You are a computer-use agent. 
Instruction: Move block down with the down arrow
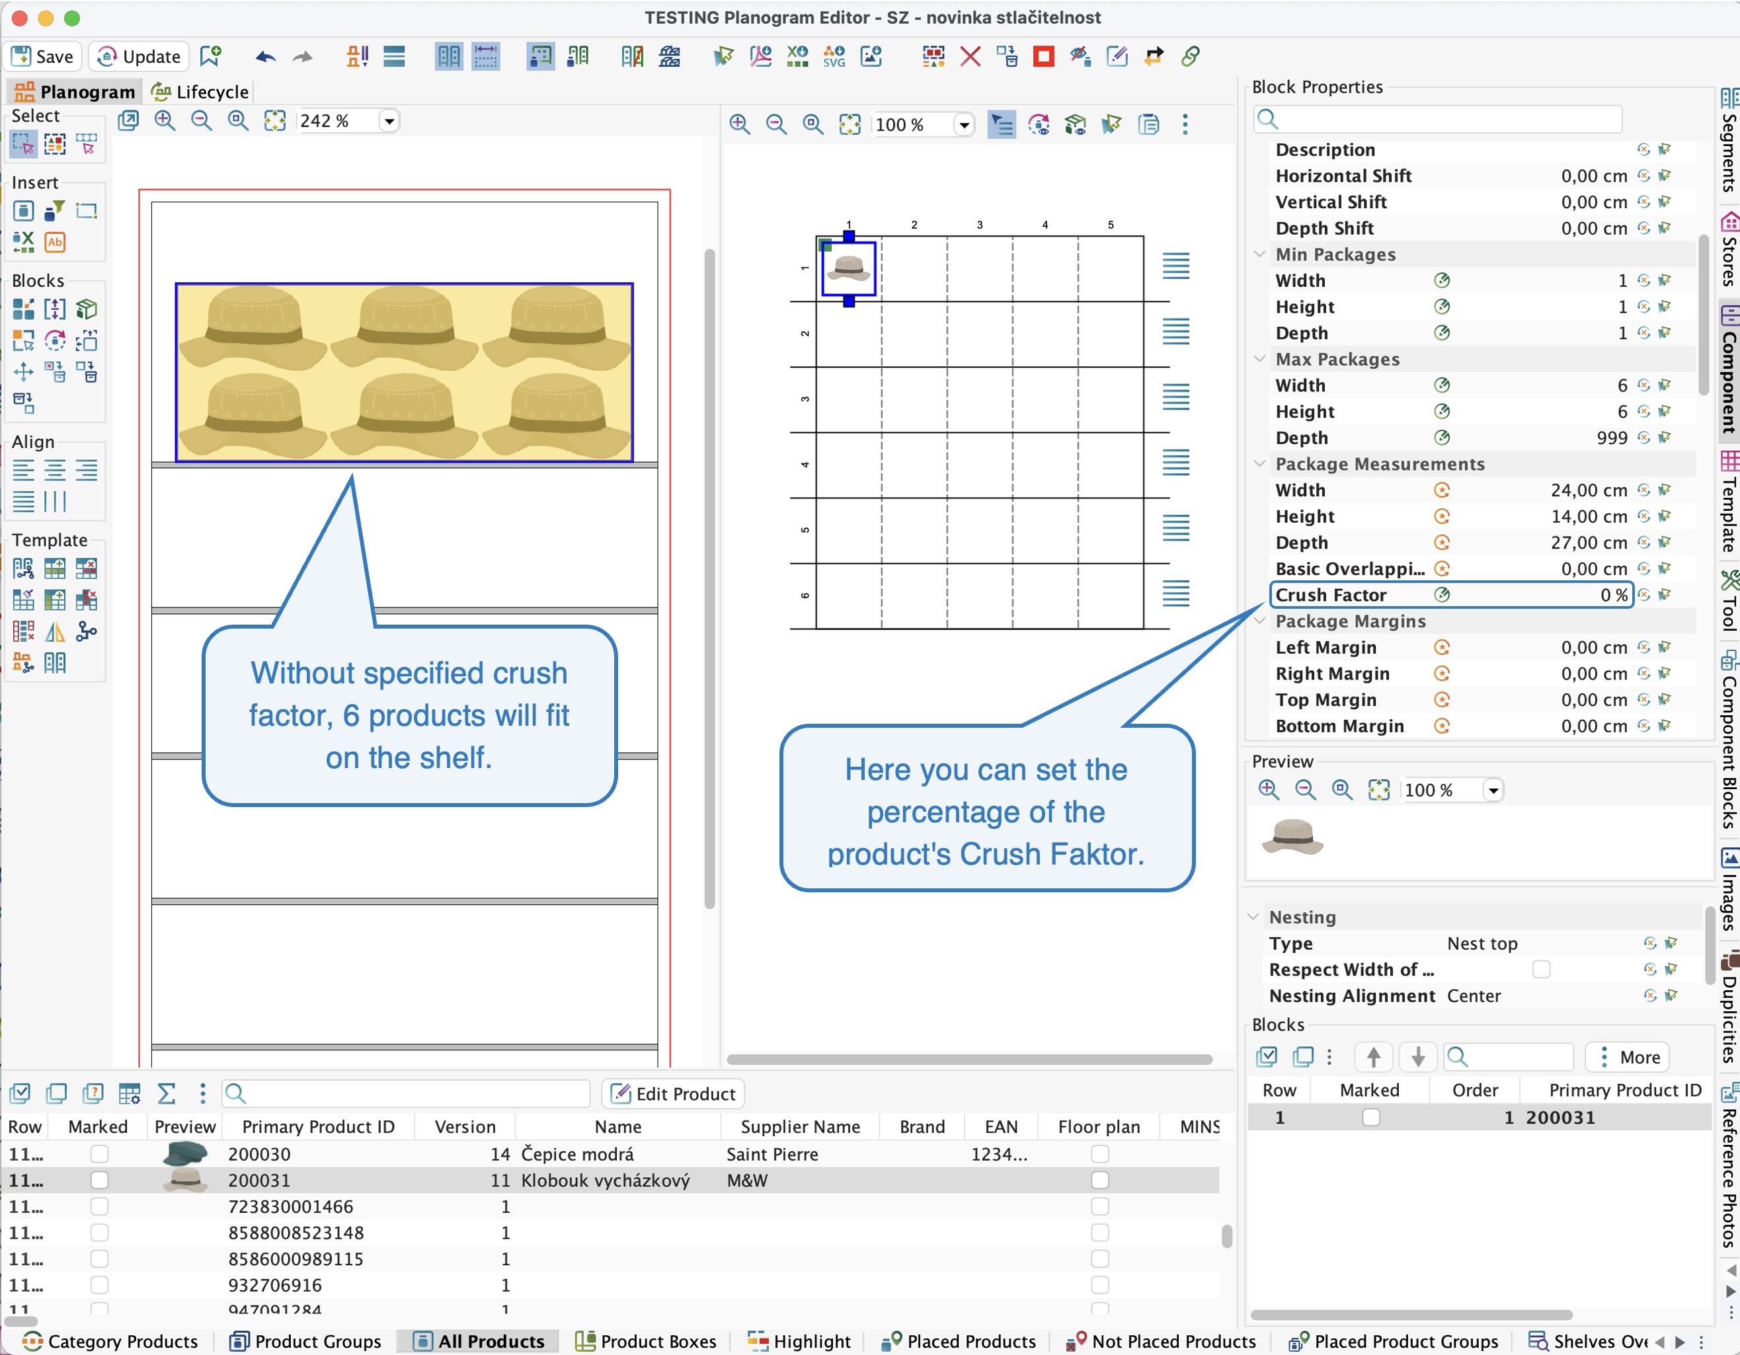click(x=1418, y=1058)
